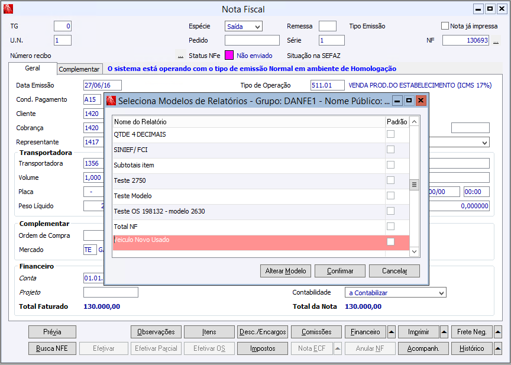Screen dimensions: 511x365
Task: Click the NF number field 130693
Action: pos(465,40)
